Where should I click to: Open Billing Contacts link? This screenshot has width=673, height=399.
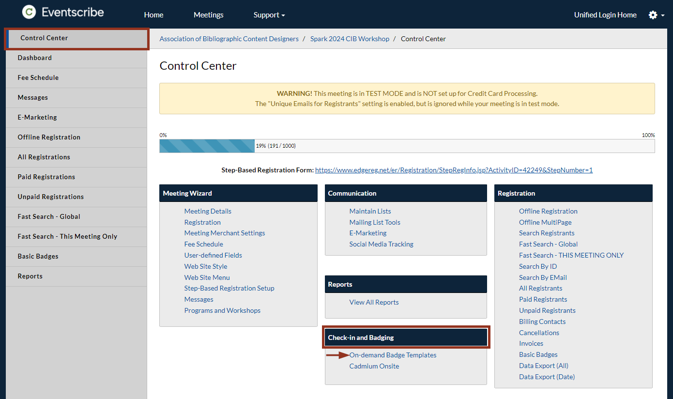click(x=542, y=322)
